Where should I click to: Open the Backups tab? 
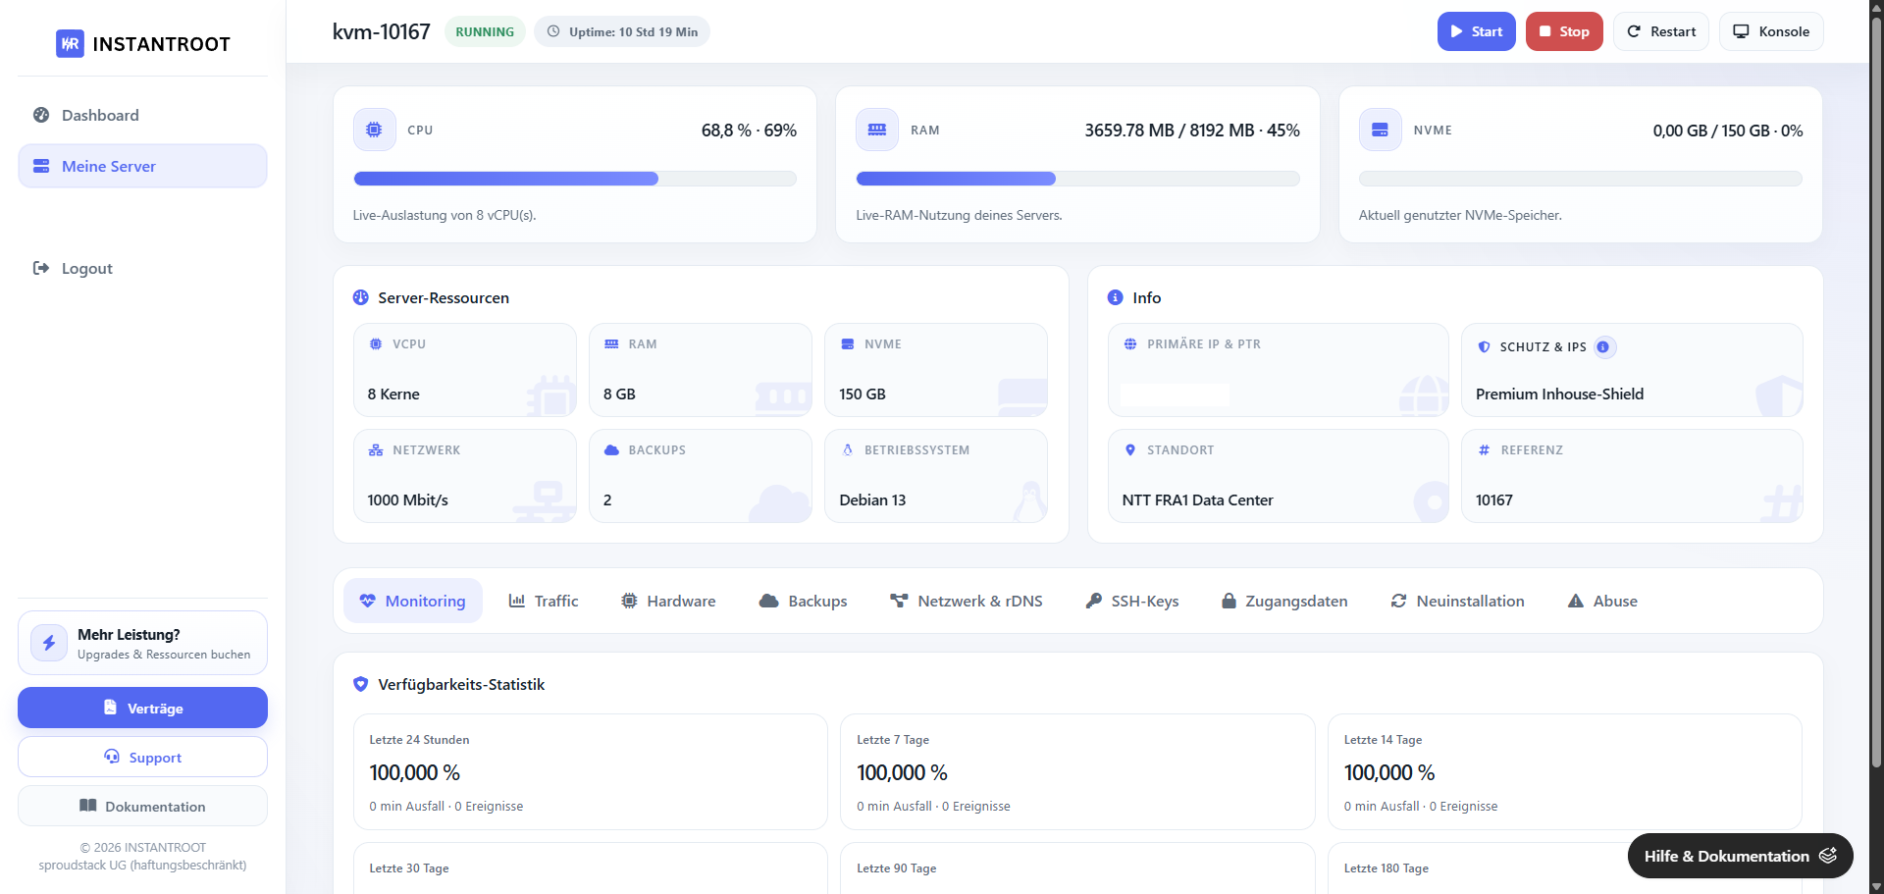point(804,601)
